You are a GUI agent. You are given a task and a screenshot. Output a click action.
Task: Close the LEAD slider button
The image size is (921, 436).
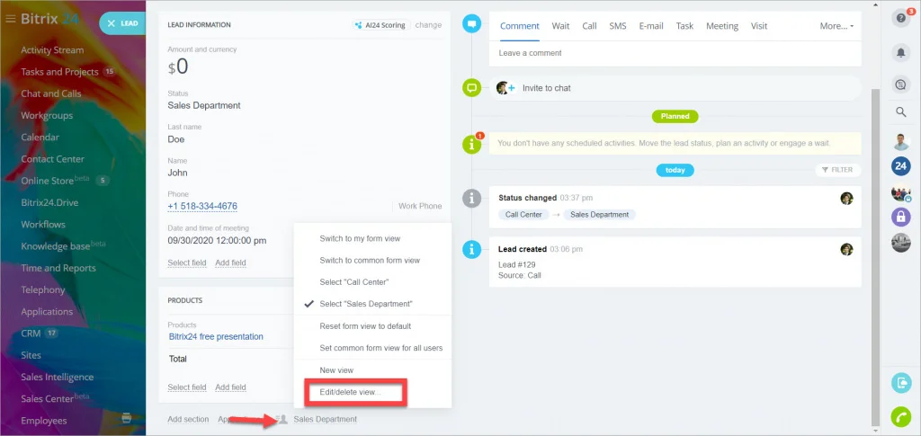tap(122, 23)
